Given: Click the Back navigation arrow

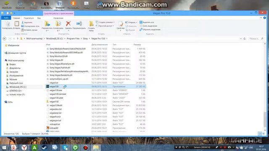Looking at the screenshot, I should [5, 39].
